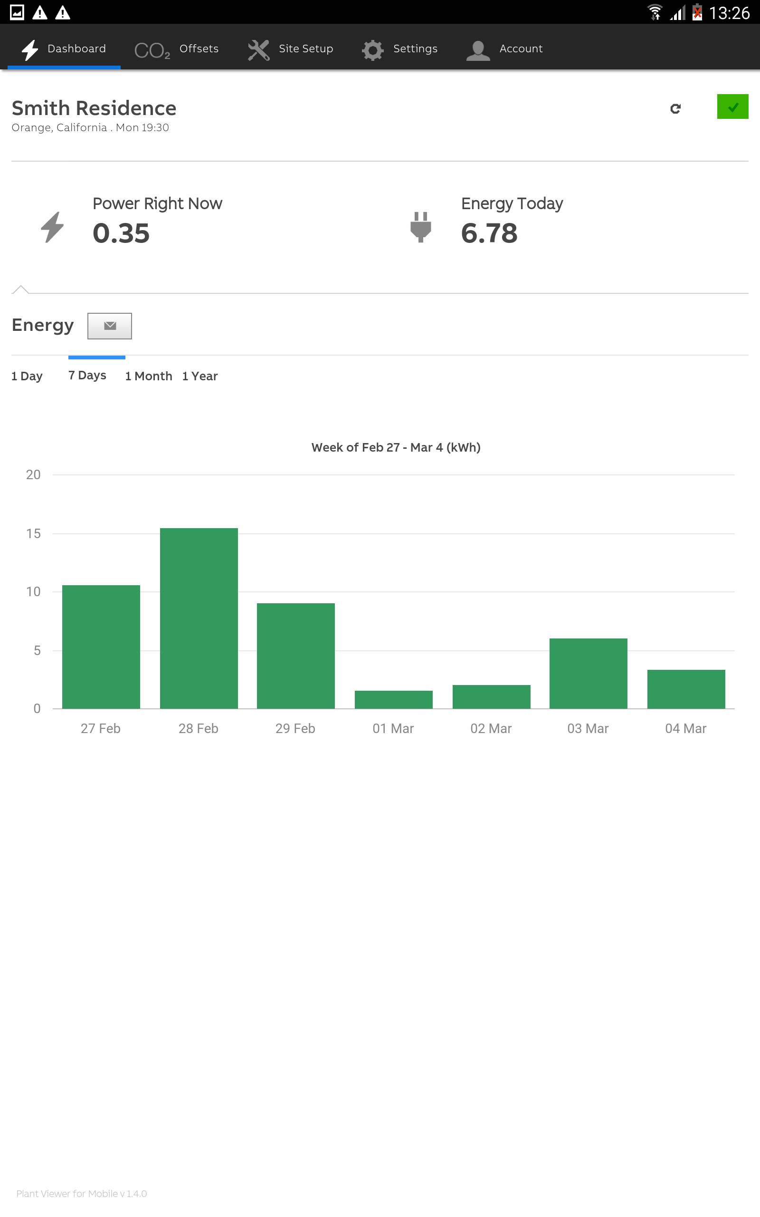Tap the 03 Mar energy bar

point(589,673)
